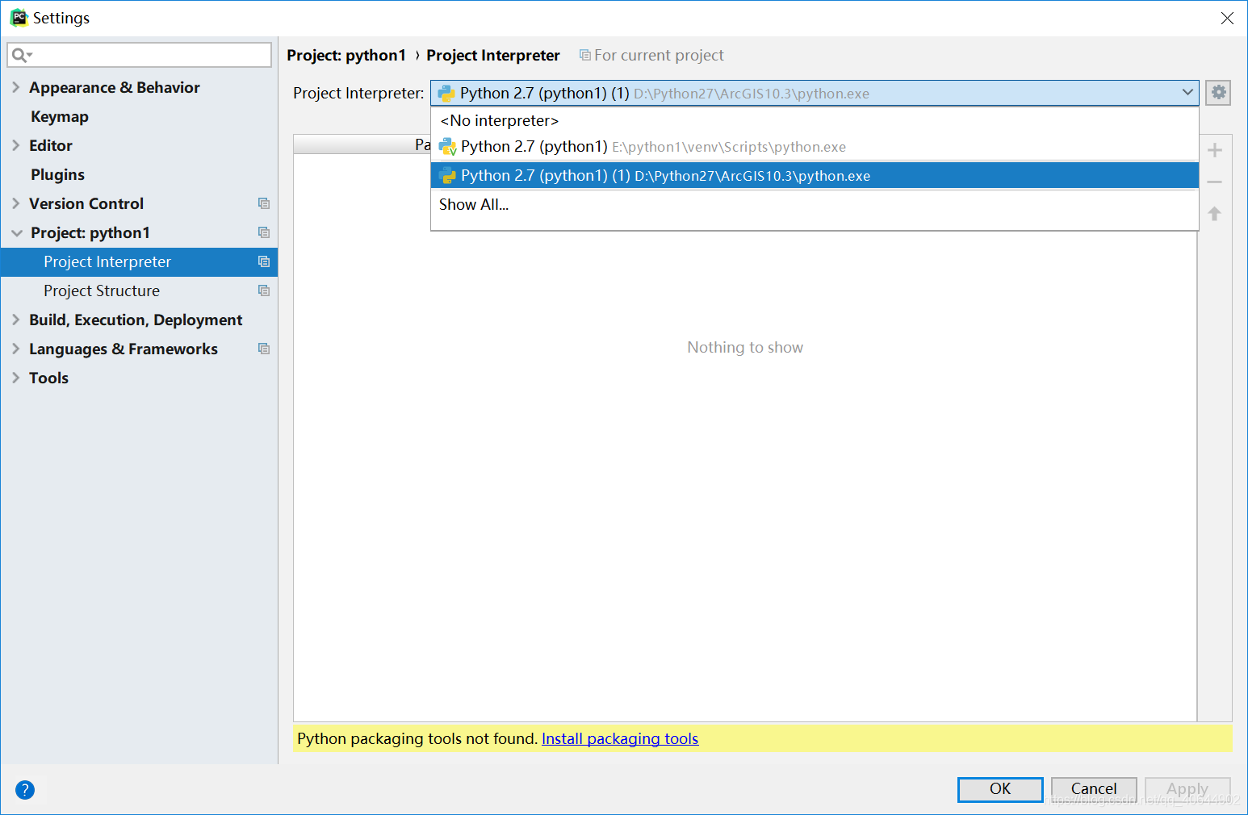The height and width of the screenshot is (815, 1248).
Task: Expand Appearance & Behavior section
Action: (15, 87)
